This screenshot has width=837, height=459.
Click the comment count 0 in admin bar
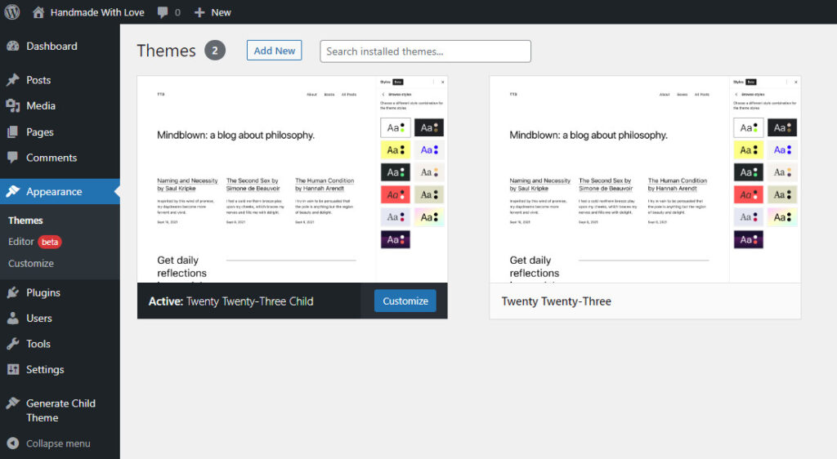click(x=177, y=12)
